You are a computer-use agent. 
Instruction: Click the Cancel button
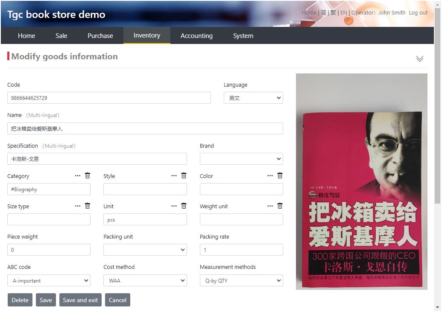[x=117, y=300]
